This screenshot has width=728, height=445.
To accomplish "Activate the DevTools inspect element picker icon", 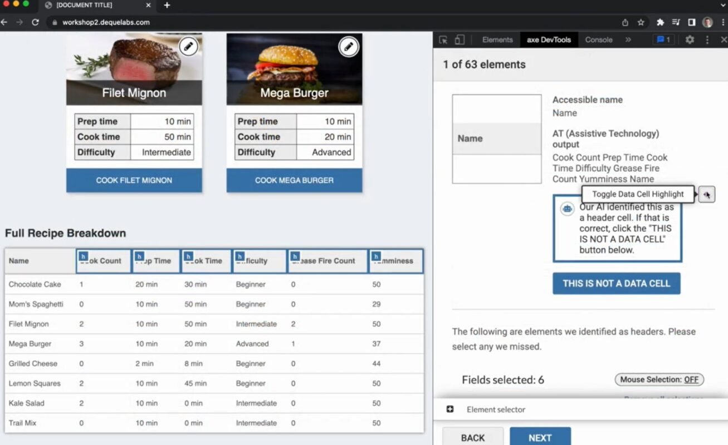I will pyautogui.click(x=443, y=40).
